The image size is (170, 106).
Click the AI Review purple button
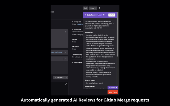click(x=113, y=87)
